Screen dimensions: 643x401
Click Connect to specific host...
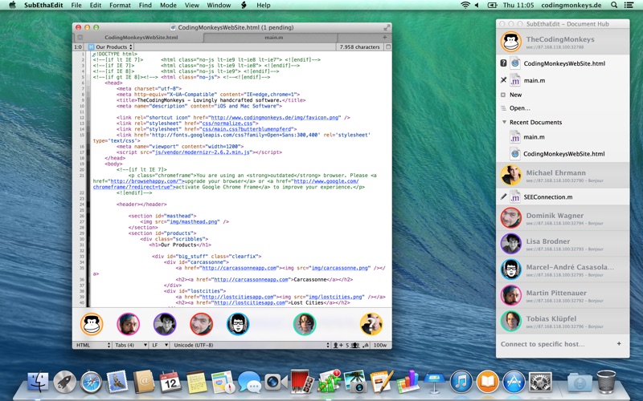[543, 344]
